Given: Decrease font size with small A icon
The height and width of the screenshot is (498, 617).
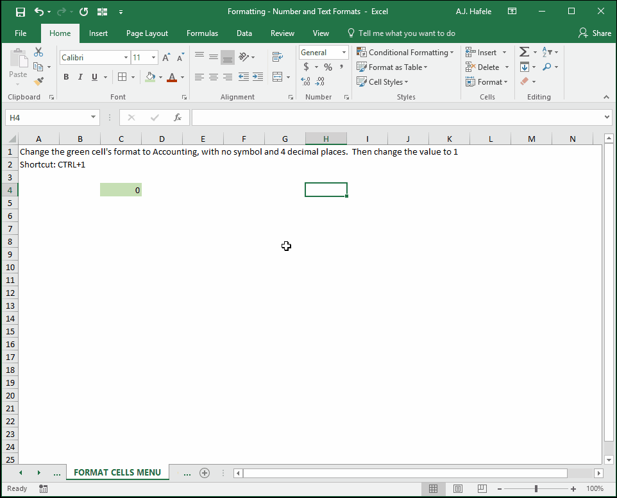Looking at the screenshot, I should click(180, 58).
